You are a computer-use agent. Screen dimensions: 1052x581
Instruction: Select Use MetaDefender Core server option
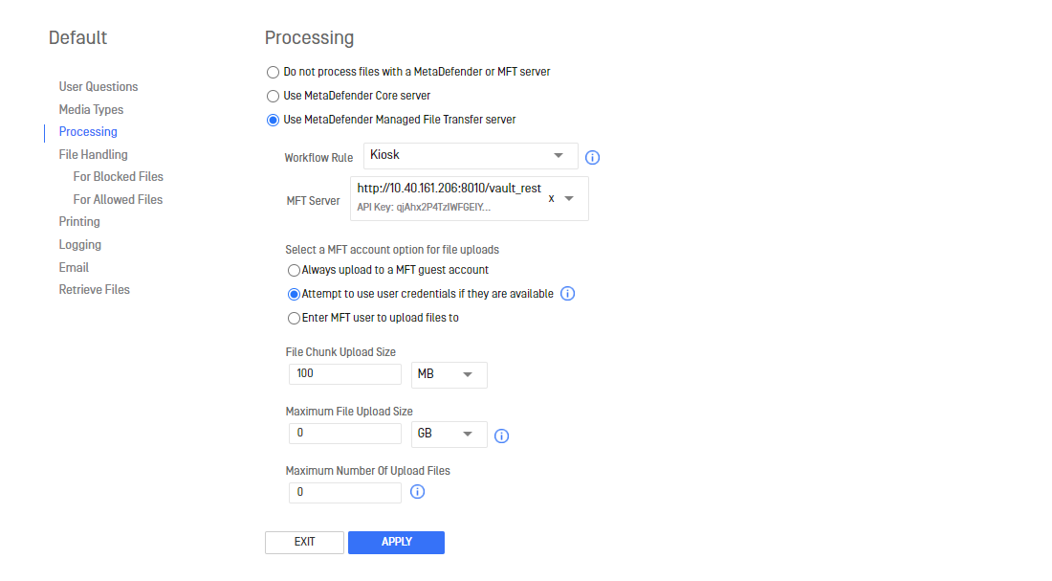pos(273,96)
